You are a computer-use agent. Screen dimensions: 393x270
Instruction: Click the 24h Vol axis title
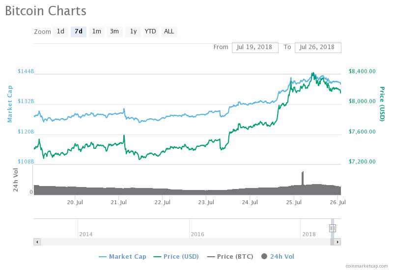tap(16, 180)
